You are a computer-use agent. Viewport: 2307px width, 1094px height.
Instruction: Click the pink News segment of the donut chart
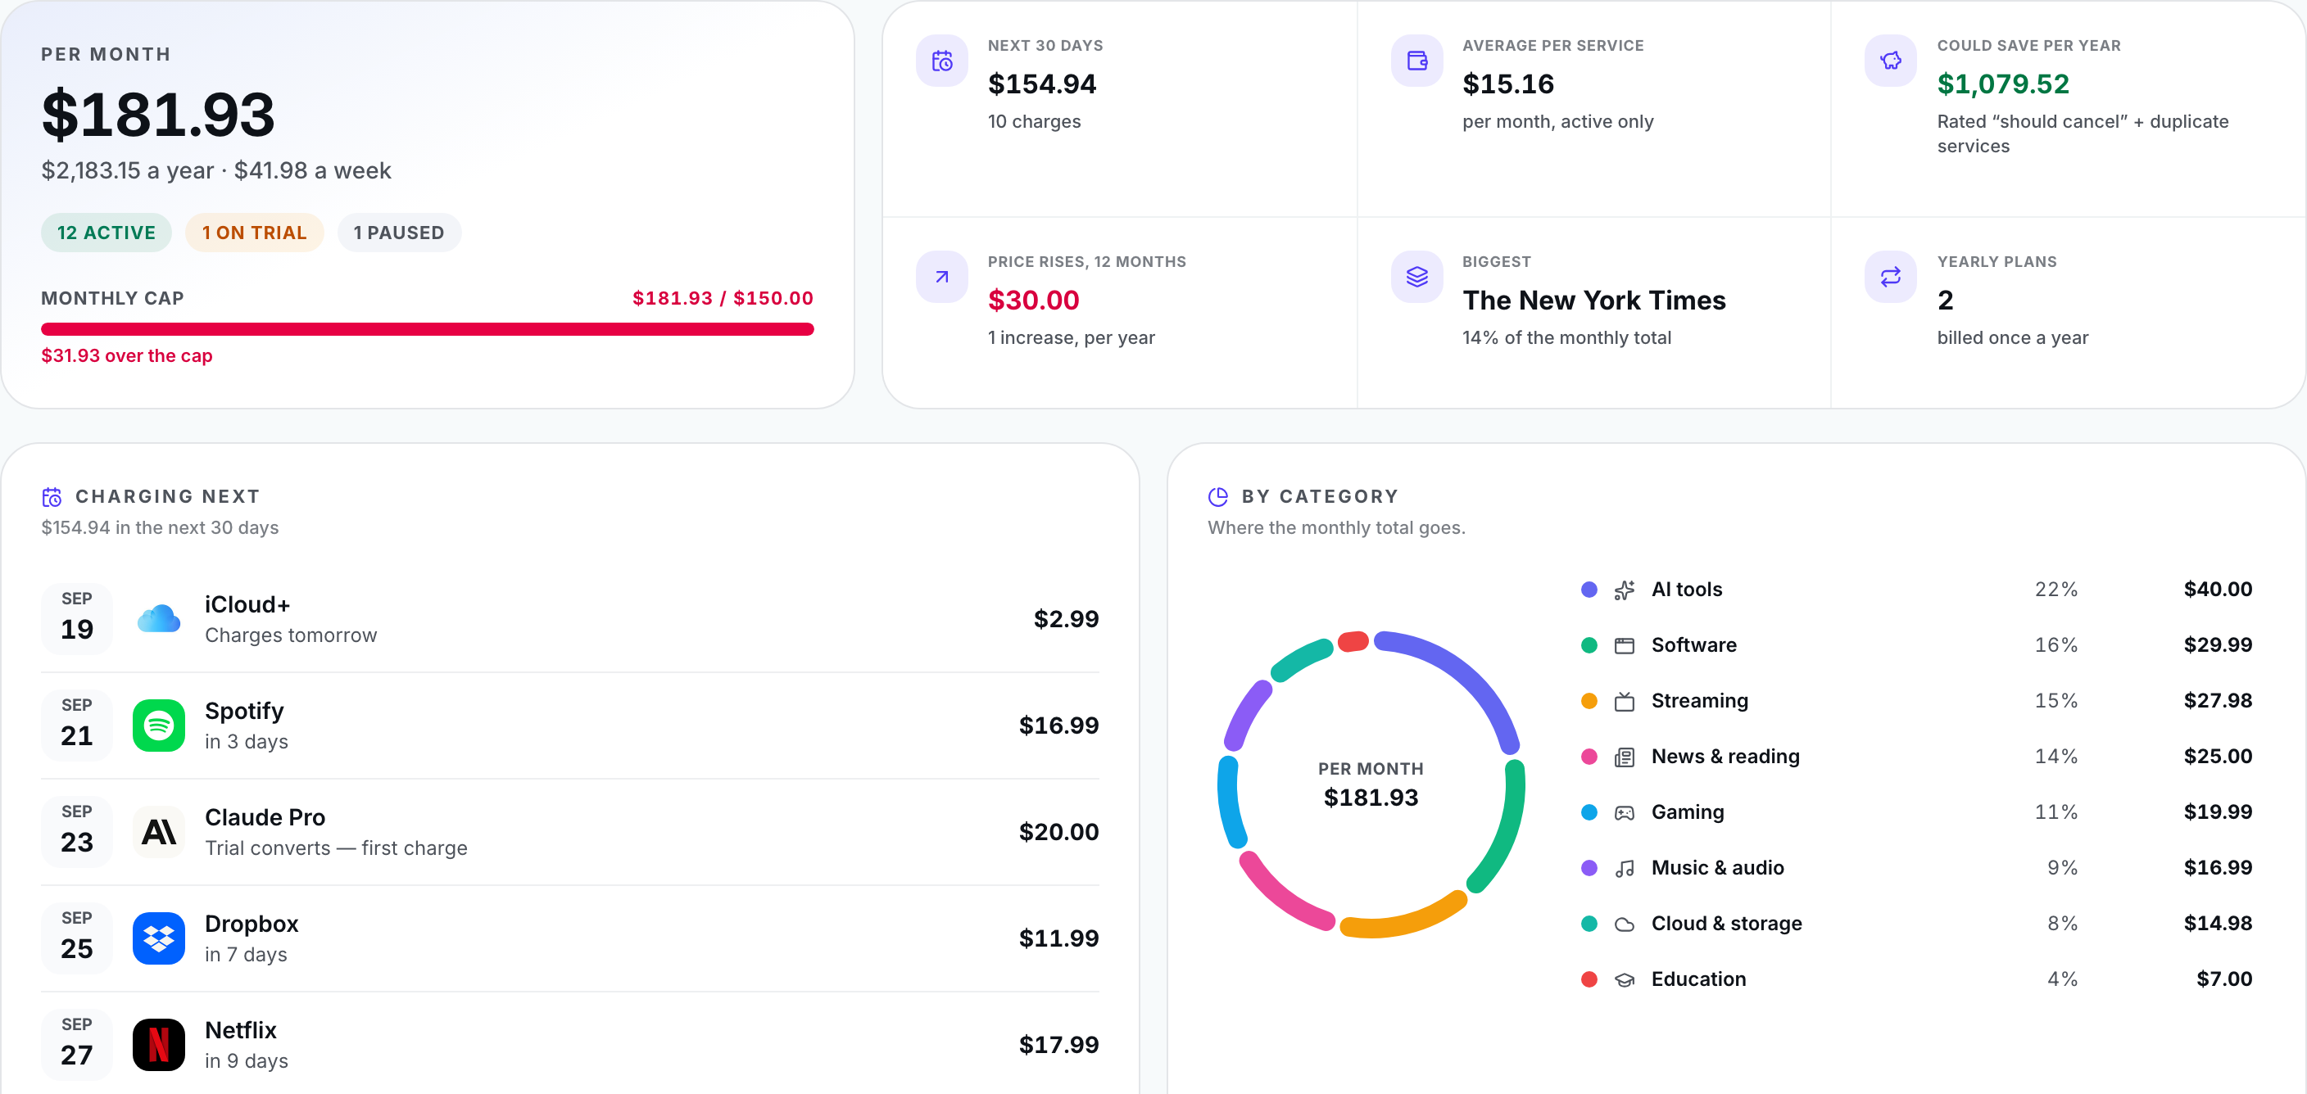point(1281,895)
